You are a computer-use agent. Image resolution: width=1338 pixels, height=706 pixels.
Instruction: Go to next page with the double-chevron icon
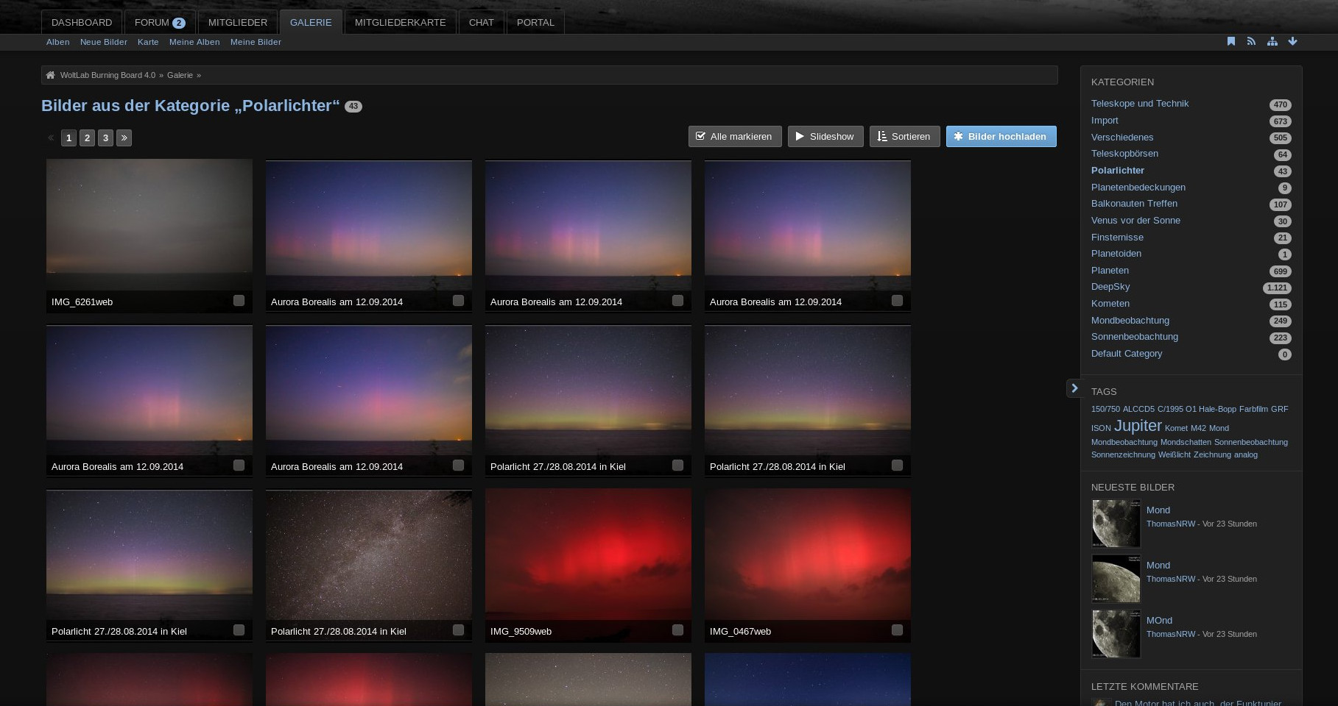click(124, 138)
